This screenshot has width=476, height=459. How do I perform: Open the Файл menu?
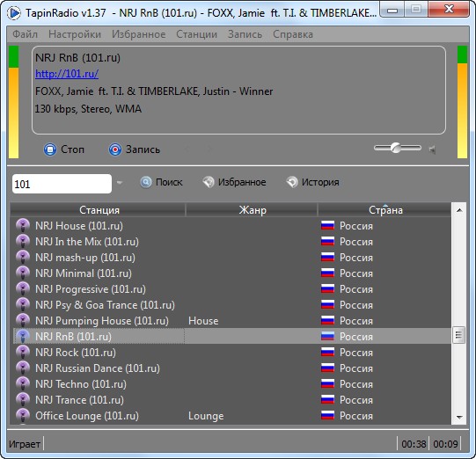click(25, 34)
